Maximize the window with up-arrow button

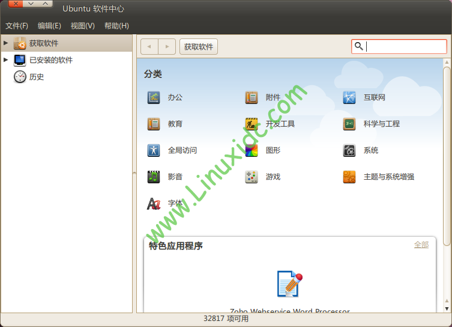pos(45,4)
